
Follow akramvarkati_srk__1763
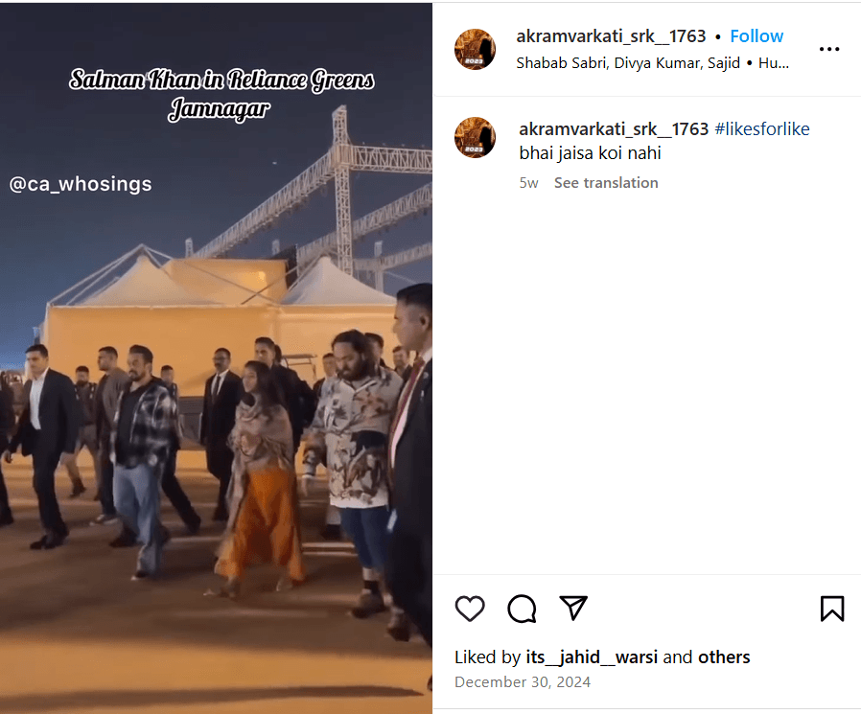756,36
